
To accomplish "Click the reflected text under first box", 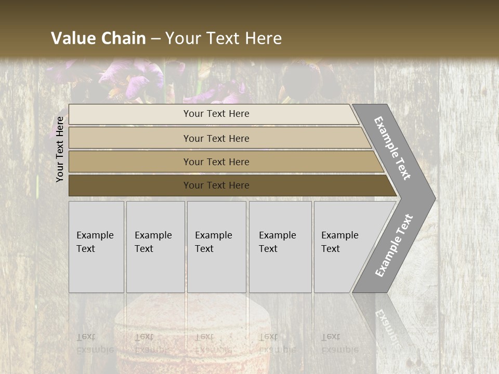I will click(94, 343).
